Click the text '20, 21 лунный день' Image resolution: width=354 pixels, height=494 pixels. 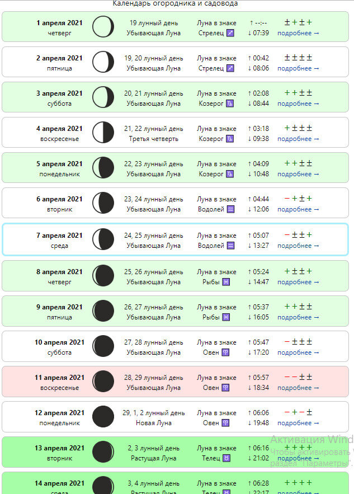point(154,93)
